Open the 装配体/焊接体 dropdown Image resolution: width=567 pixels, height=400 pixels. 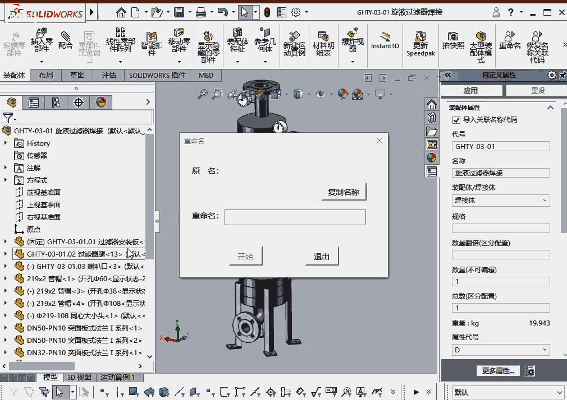coord(501,201)
